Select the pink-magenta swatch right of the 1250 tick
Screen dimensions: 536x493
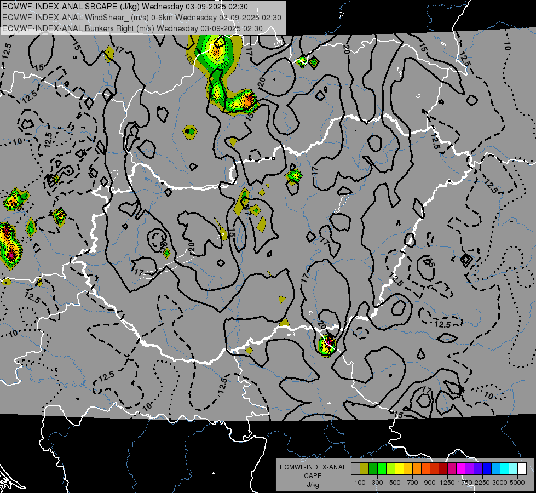point(452,469)
